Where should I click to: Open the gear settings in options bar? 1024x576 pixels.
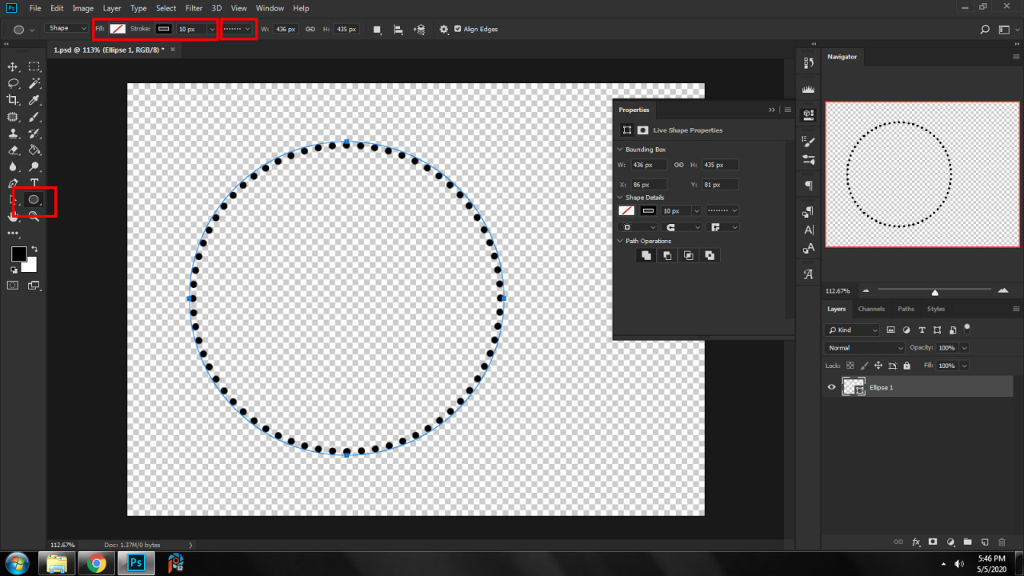(444, 29)
